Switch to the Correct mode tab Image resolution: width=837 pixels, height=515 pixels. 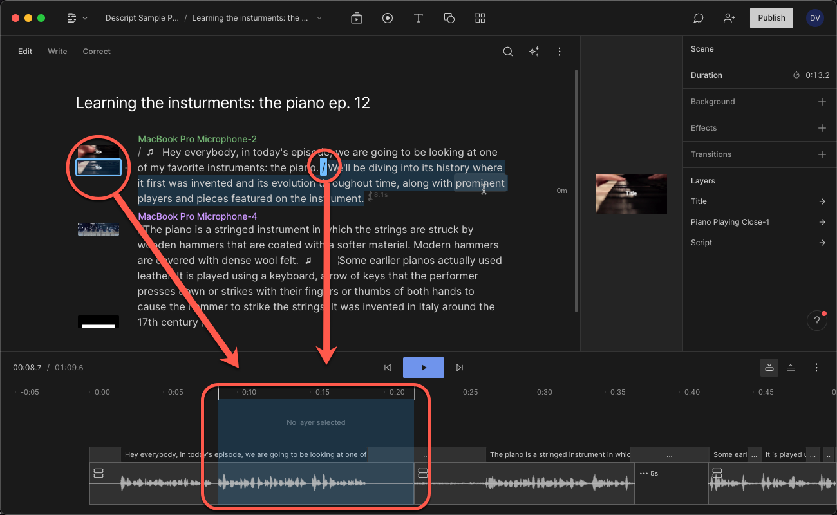97,51
